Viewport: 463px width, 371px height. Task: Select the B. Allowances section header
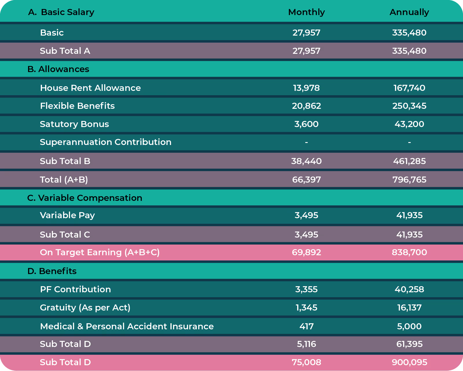[58, 69]
